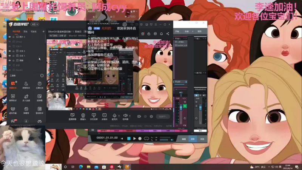302x170 pixels.
Task: Click the microphone icon in streaming toolbar
Action: [x=114, y=116]
